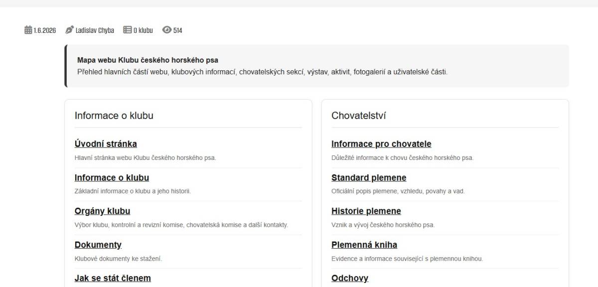
Task: Click the Mapa webu Klubu českého horského psa title
Action: (148, 60)
